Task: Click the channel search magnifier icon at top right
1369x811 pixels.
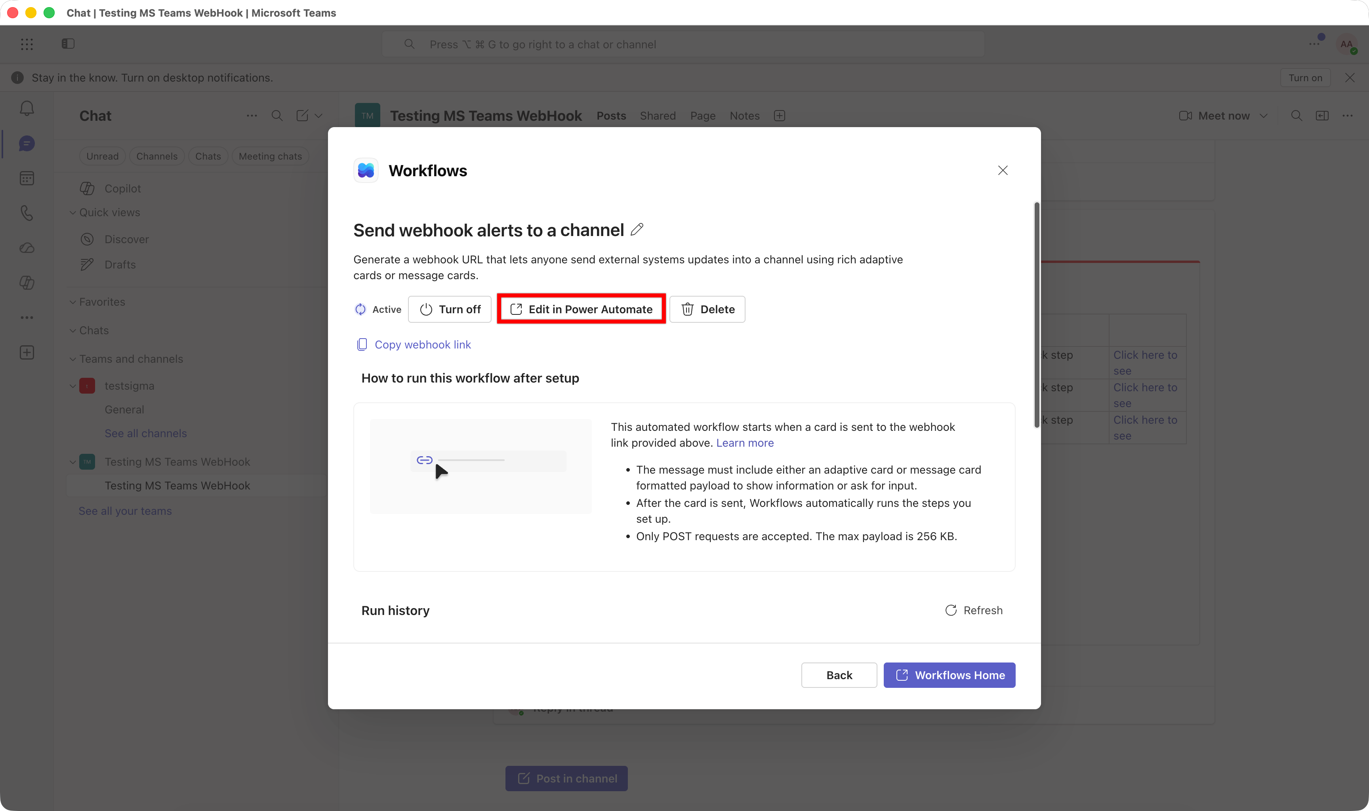Action: coord(1296,115)
